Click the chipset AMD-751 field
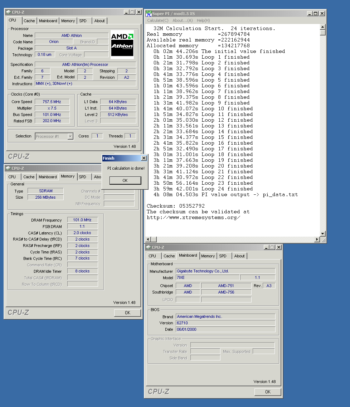This screenshot has height=407, width=350. coord(226,286)
